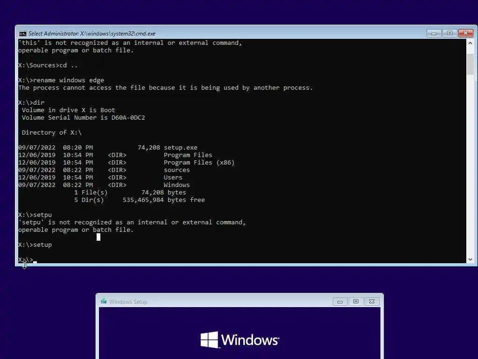
Task: Click 'The process cannot access the file' message
Action: point(166,88)
